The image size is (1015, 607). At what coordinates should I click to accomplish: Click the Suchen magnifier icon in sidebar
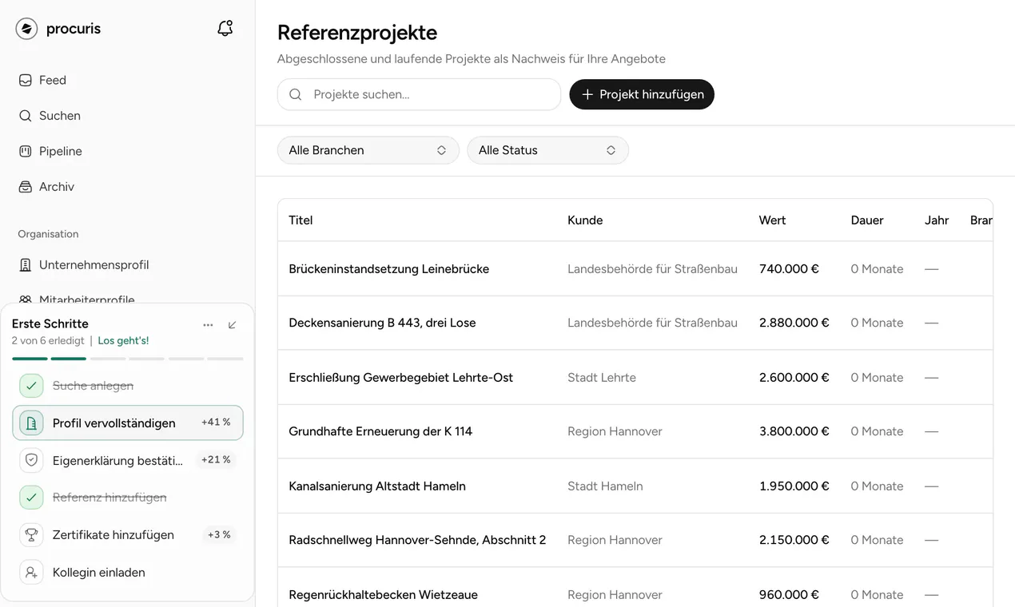pyautogui.click(x=25, y=116)
